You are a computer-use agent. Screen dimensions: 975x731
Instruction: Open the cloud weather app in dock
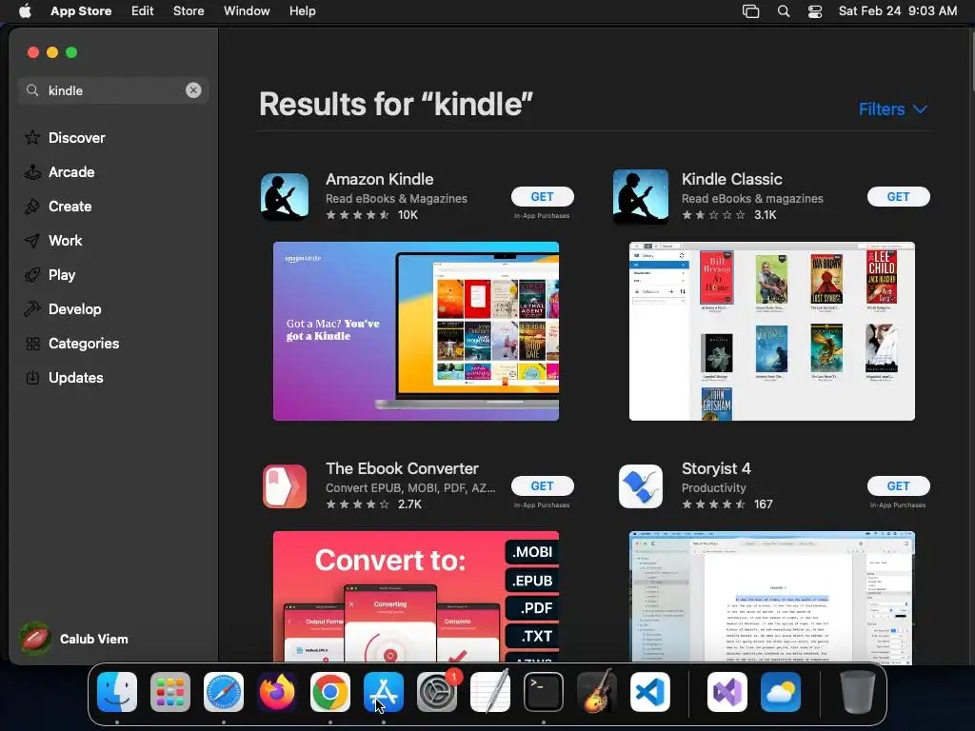(x=781, y=692)
